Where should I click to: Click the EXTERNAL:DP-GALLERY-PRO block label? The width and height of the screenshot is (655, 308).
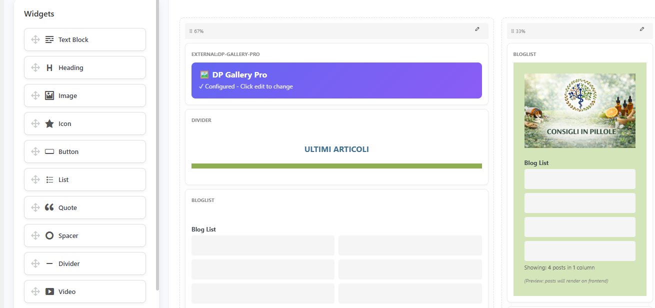coord(225,54)
